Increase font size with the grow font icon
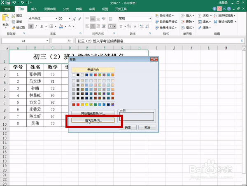 [x=74, y=19]
